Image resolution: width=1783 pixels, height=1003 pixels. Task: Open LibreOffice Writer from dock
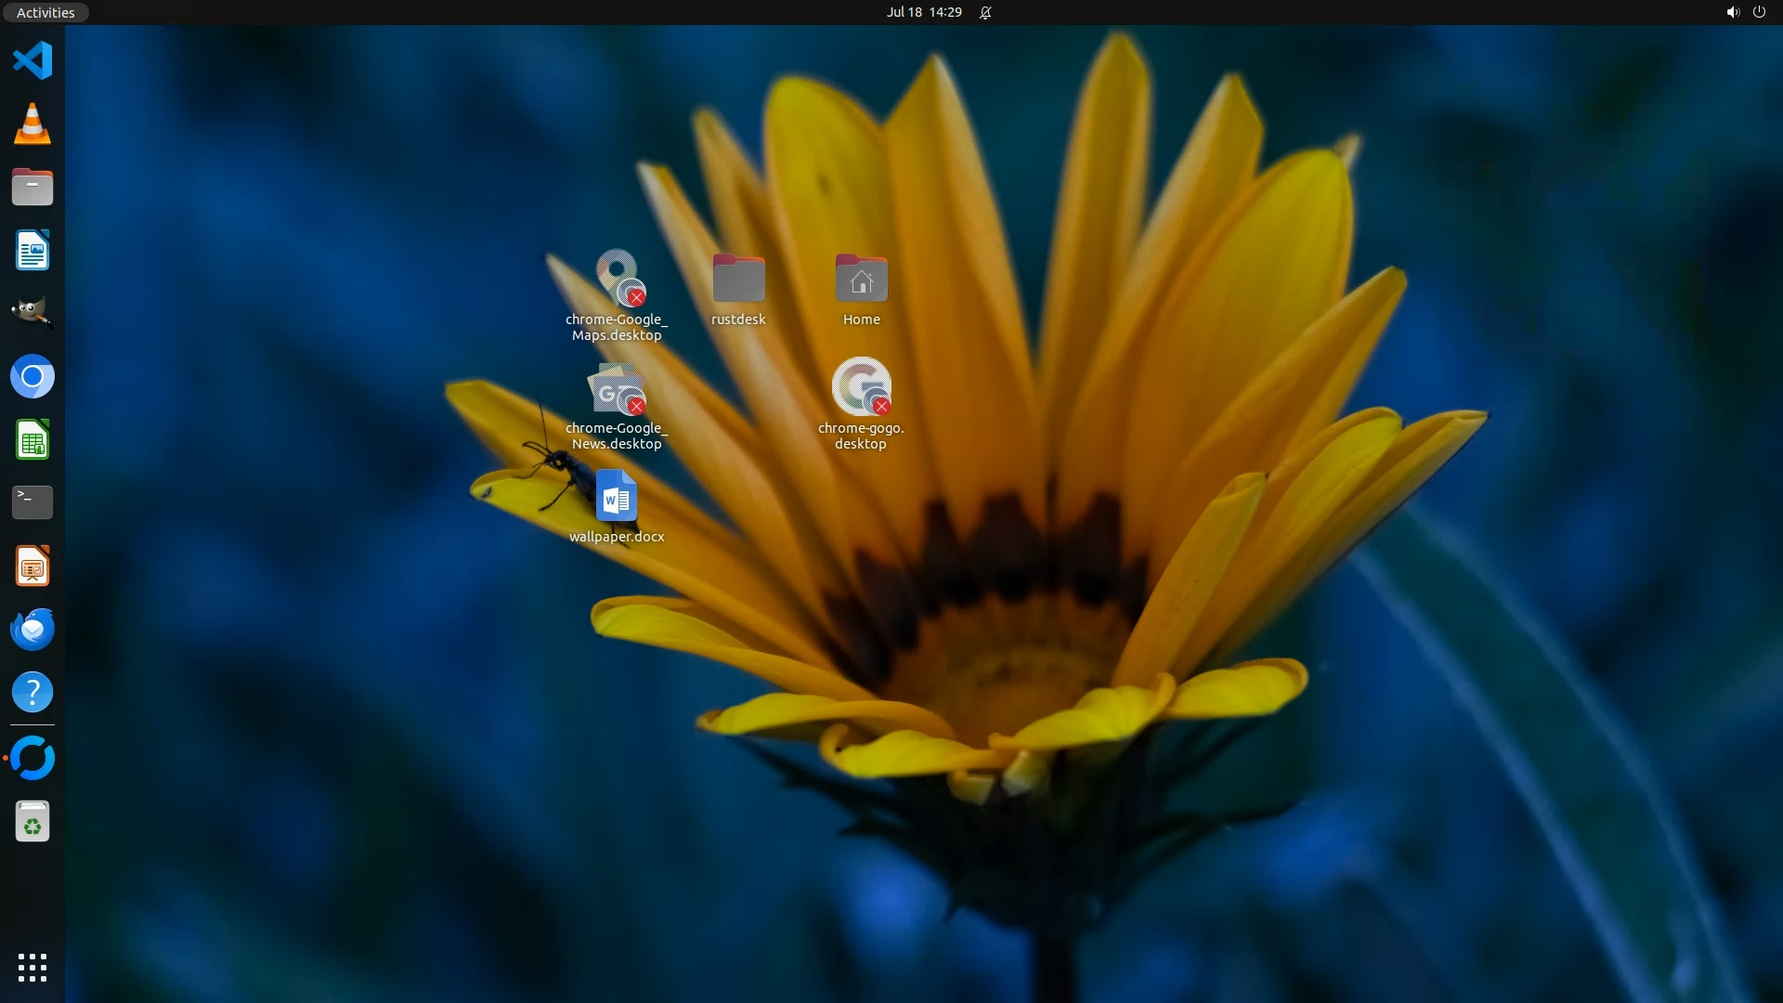pos(33,251)
